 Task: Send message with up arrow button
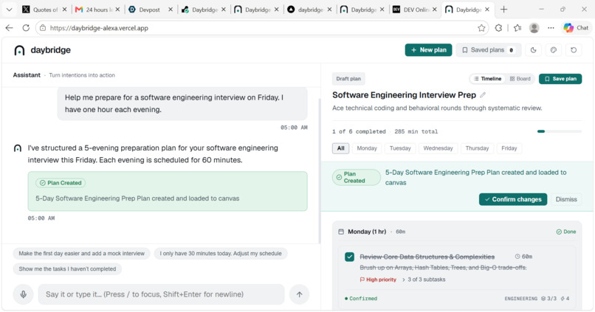299,294
